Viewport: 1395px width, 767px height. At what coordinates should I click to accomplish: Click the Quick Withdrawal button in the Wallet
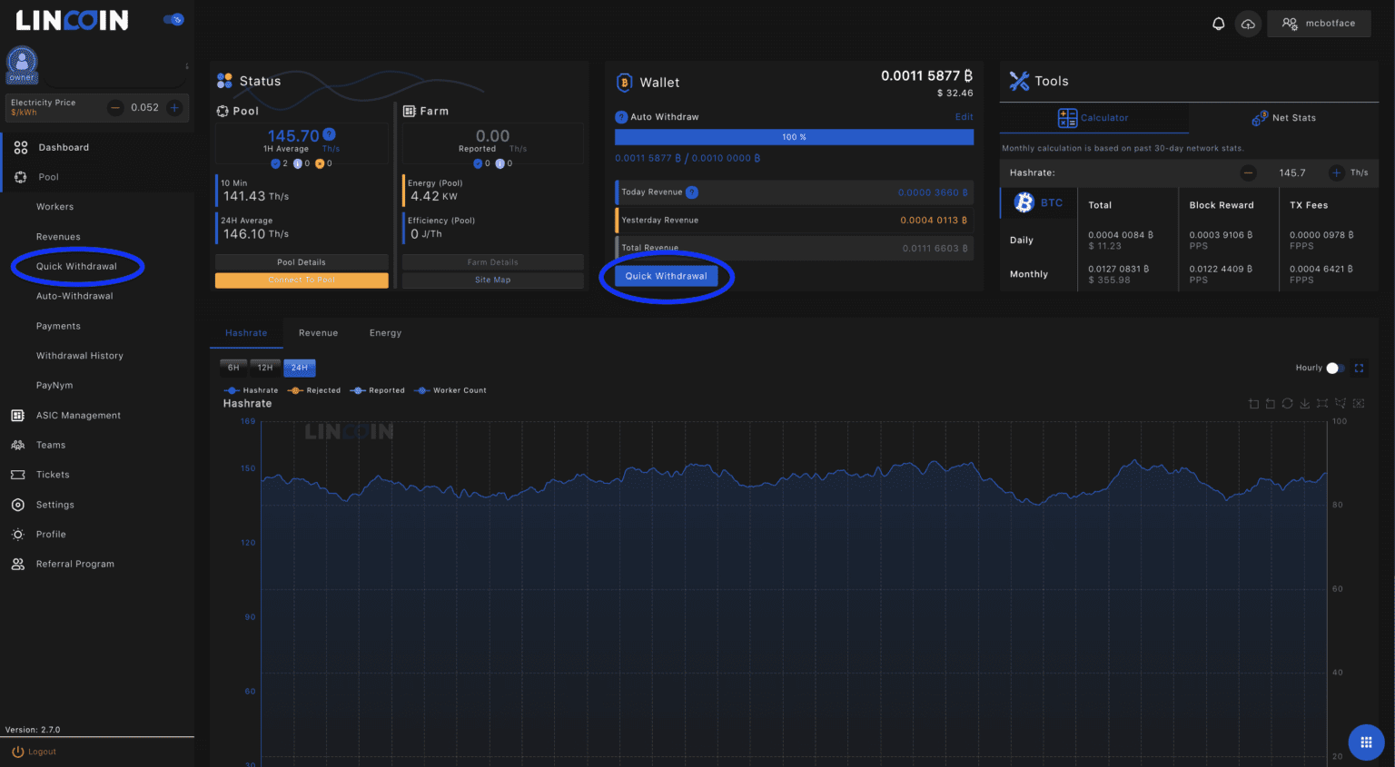668,275
